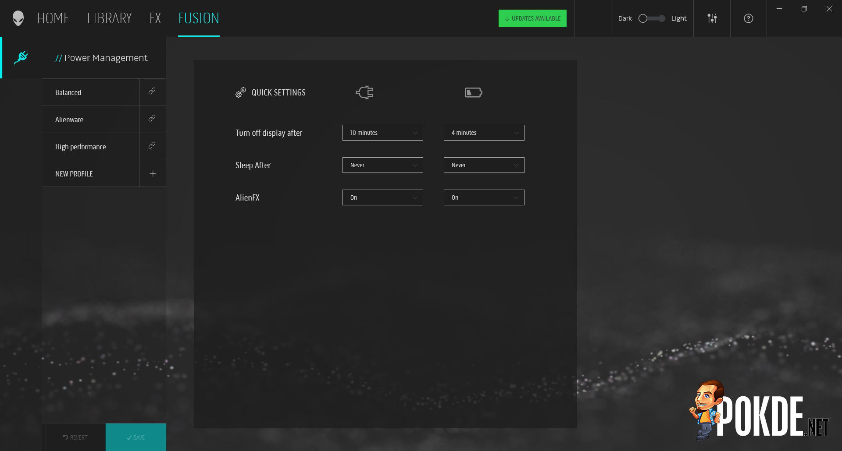Create a NEW PROFILE
The width and height of the screenshot is (842, 451).
tap(91, 174)
